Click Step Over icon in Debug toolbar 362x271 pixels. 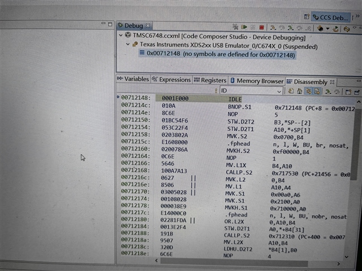coord(282,28)
